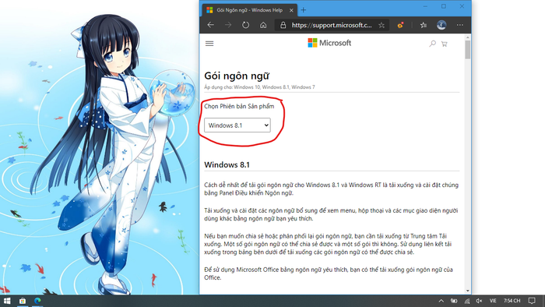
Task: Go back with the browser back arrow
Action: click(x=211, y=25)
